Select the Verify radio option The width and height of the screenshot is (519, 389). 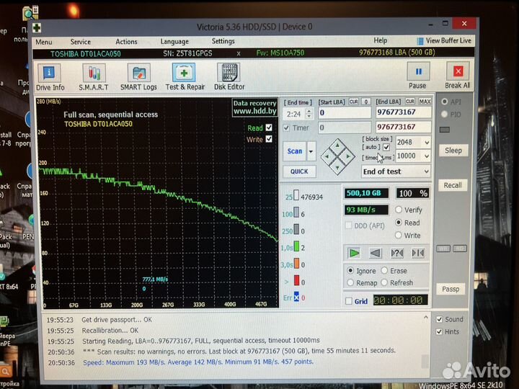[x=399, y=210]
